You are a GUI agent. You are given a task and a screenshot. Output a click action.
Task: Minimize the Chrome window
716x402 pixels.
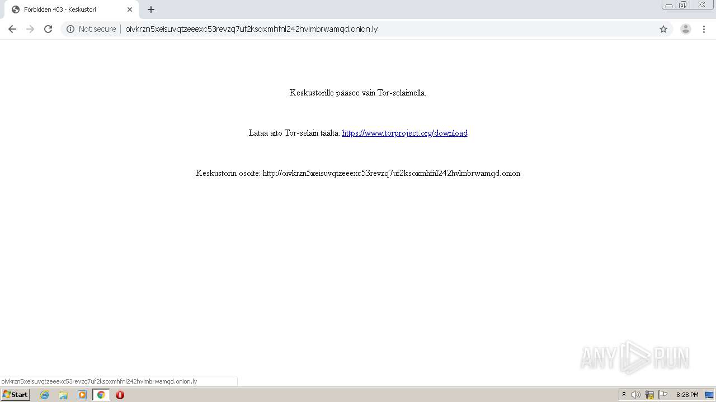pyautogui.click(x=669, y=5)
